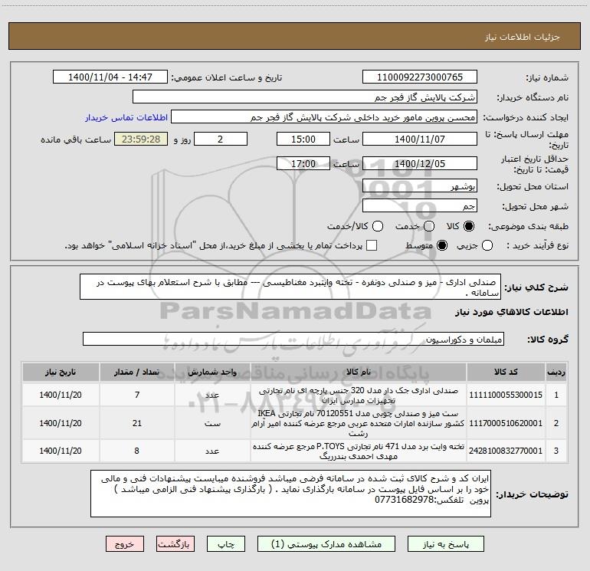Click the واحد شمارش column header
Screen dimensions: 590x571
pos(212,372)
